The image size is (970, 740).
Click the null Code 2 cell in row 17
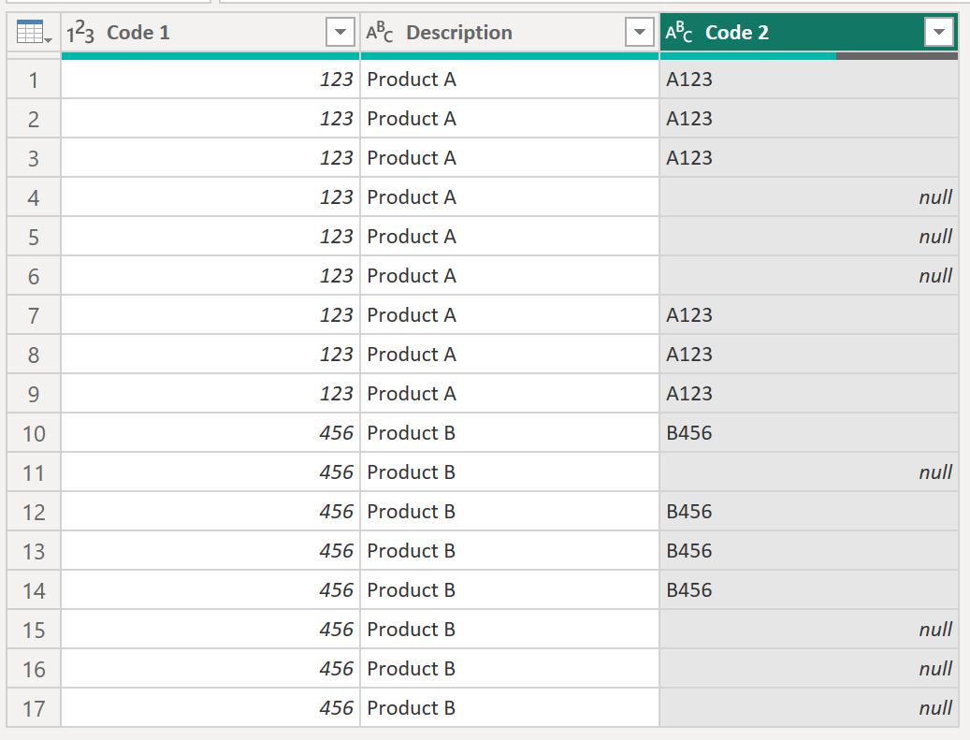[x=809, y=708]
